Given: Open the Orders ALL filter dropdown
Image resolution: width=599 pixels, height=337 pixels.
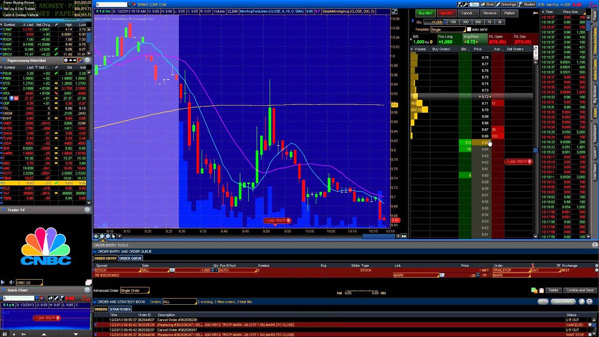Looking at the screenshot, I should [x=179, y=302].
